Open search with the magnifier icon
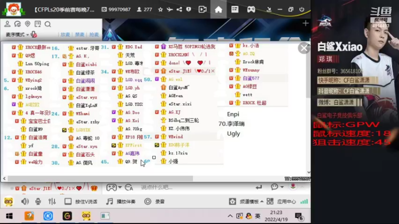The height and width of the screenshot is (224, 399). pyautogui.click(x=47, y=24)
